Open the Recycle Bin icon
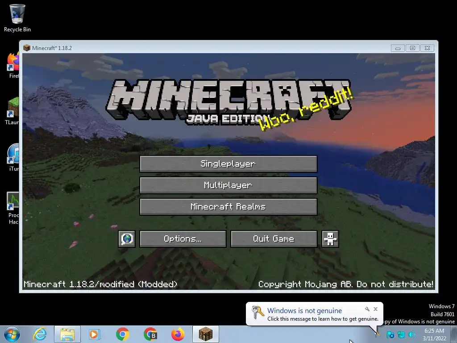This screenshot has width=457, height=343. 17,18
